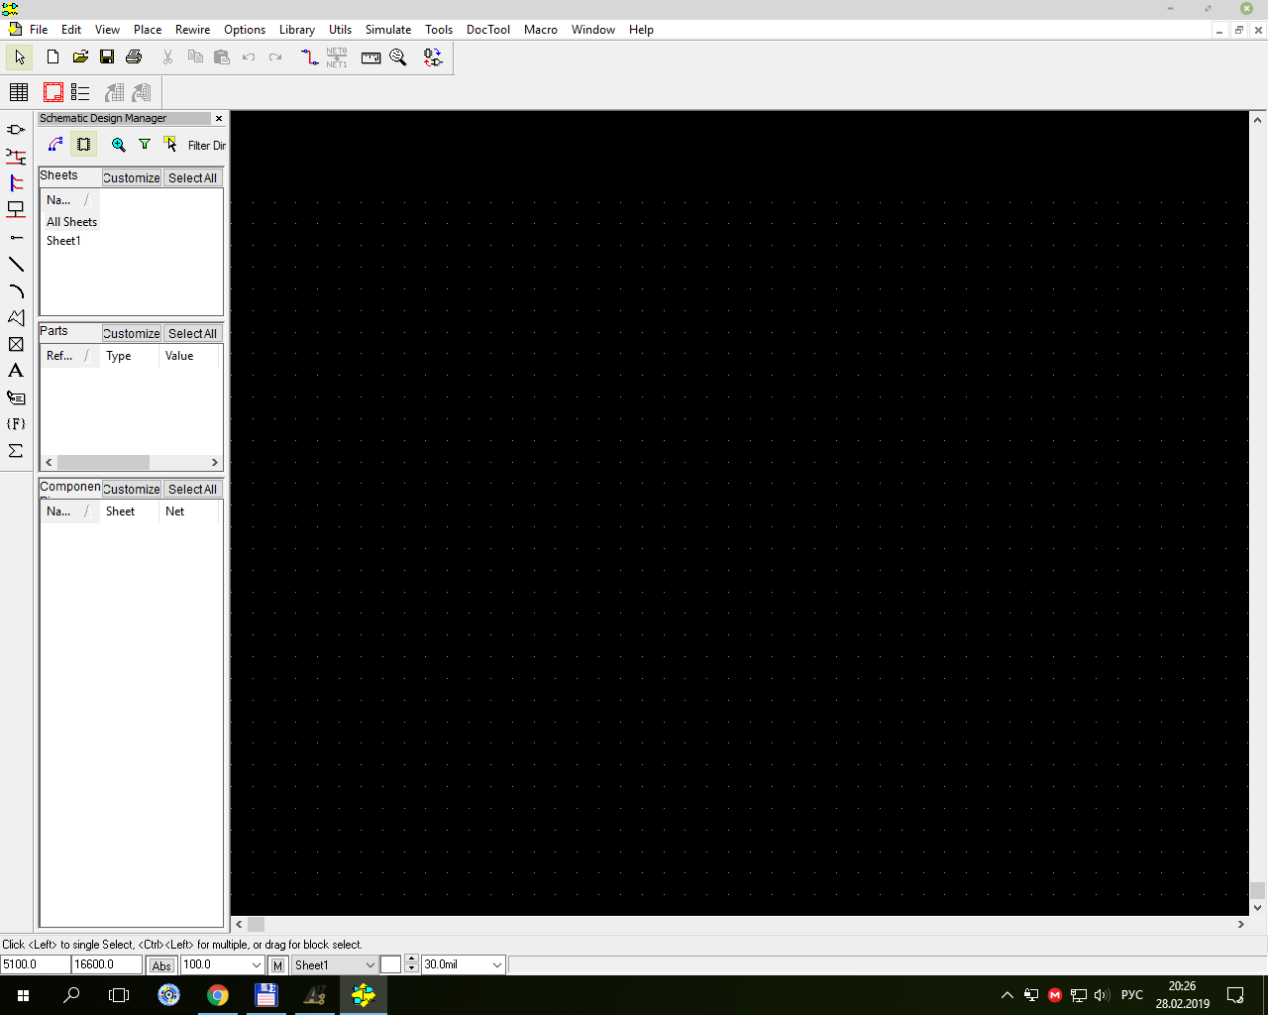Open the 100.0 grid size dropdown
The image size is (1268, 1015).
pyautogui.click(x=256, y=965)
